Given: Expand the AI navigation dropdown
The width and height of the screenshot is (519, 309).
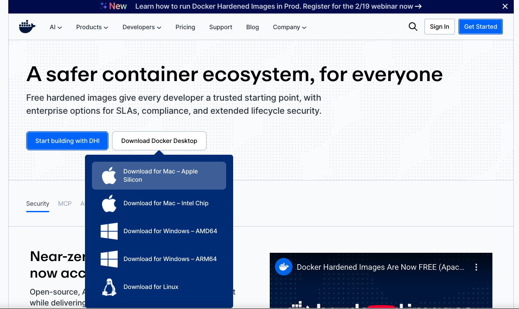Looking at the screenshot, I should click(55, 27).
